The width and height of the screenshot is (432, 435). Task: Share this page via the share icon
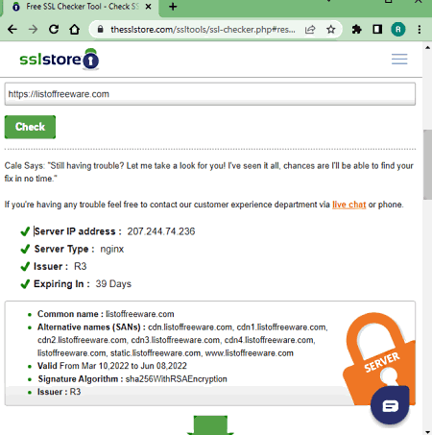point(310,30)
